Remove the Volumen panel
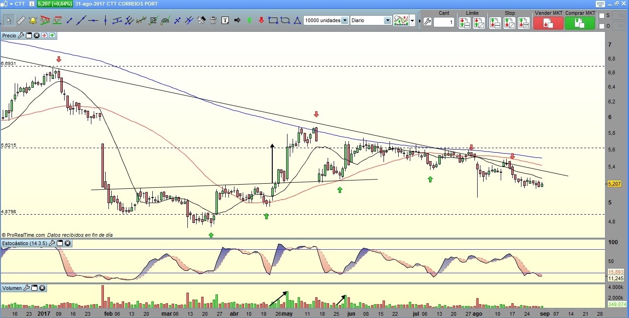Viewport: 629px width, 318px height. coord(42,288)
